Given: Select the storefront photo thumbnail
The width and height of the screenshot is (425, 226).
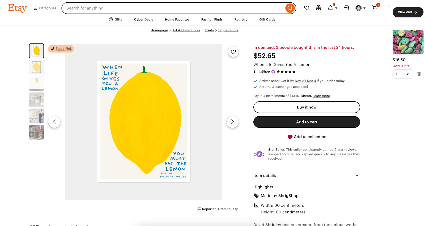Looking at the screenshot, I should tap(36, 132).
